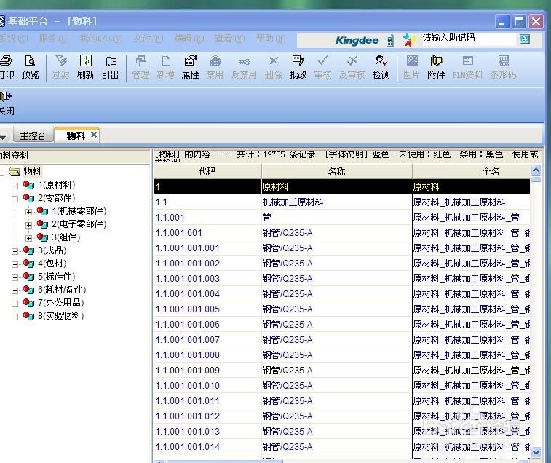
Task: Expand the 1(原材料) tree node
Action: 15,185
